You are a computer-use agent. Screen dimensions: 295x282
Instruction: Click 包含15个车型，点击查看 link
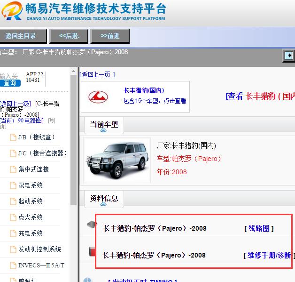click(155, 101)
